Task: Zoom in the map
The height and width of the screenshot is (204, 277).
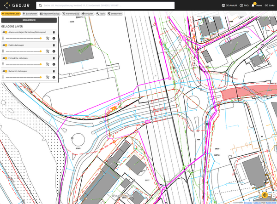Action: pyautogui.click(x=274, y=193)
